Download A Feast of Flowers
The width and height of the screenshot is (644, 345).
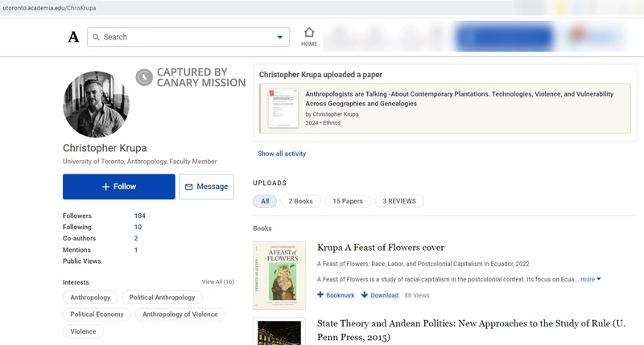tap(380, 295)
